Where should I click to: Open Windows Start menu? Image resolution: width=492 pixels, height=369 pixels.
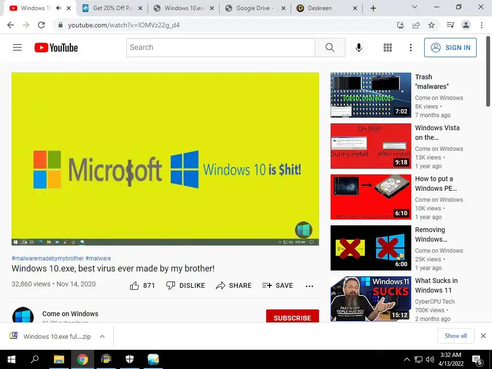pos(12,359)
